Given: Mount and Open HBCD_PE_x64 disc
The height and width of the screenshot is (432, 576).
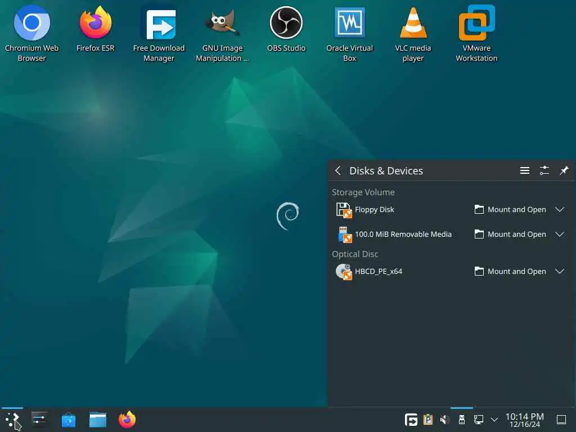Looking at the screenshot, I should [510, 271].
